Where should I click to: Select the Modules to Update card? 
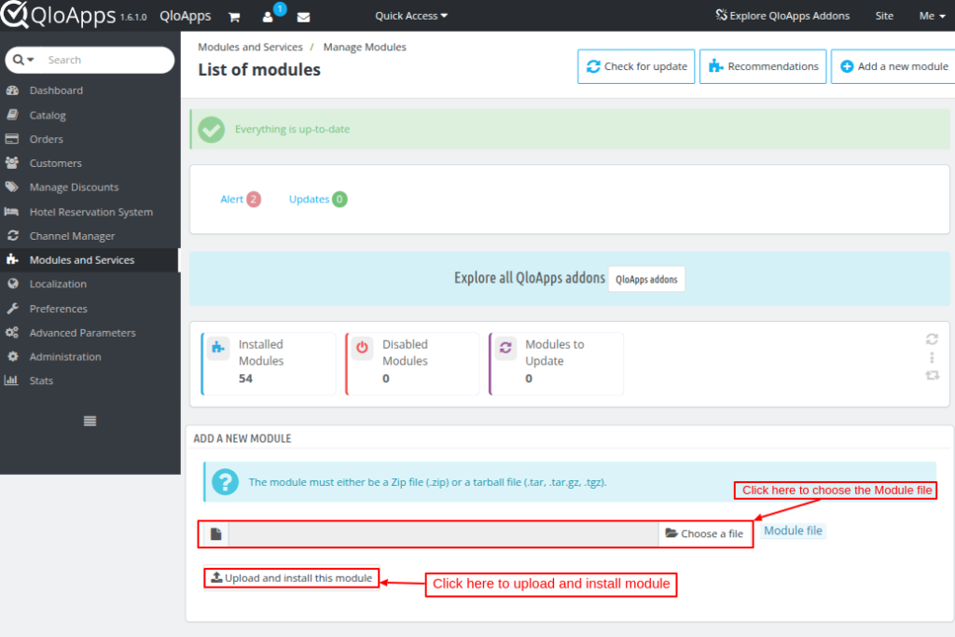point(556,364)
